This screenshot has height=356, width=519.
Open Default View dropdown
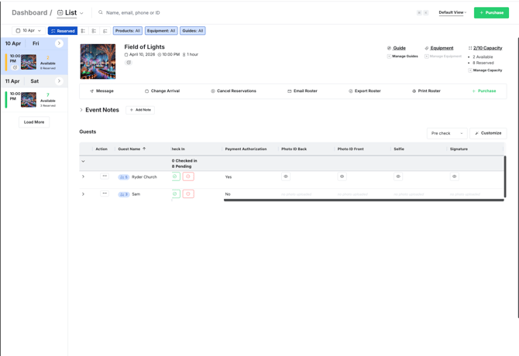(452, 12)
